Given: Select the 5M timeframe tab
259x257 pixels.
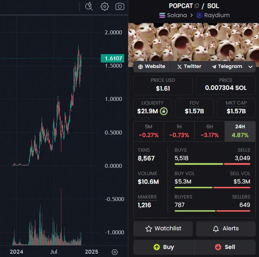Looking at the screenshot, I should [x=149, y=131].
